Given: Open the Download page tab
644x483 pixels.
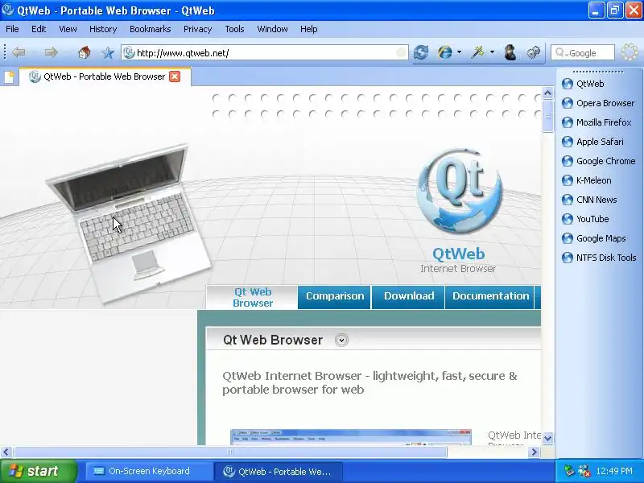Looking at the screenshot, I should pos(409,296).
